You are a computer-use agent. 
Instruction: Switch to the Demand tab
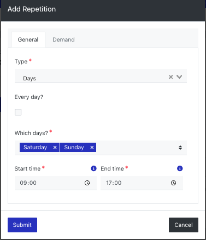[x=63, y=39]
